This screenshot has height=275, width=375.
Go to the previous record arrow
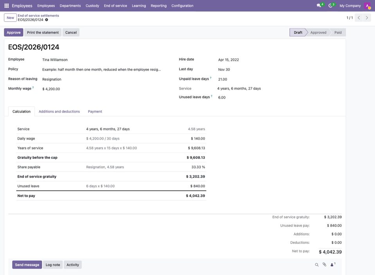click(x=359, y=18)
